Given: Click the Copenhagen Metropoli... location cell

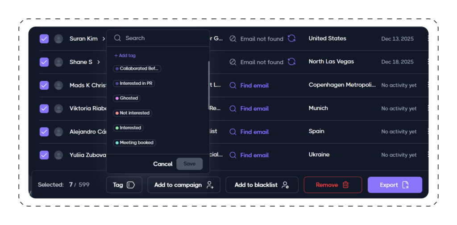Looking at the screenshot, I should (x=342, y=85).
